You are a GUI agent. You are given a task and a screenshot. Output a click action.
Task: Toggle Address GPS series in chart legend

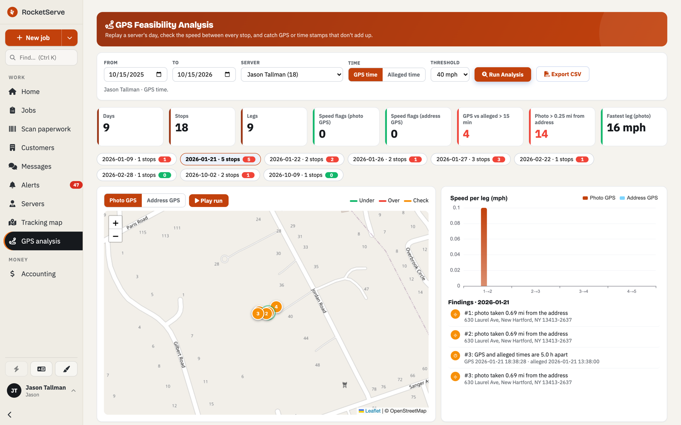pos(639,198)
